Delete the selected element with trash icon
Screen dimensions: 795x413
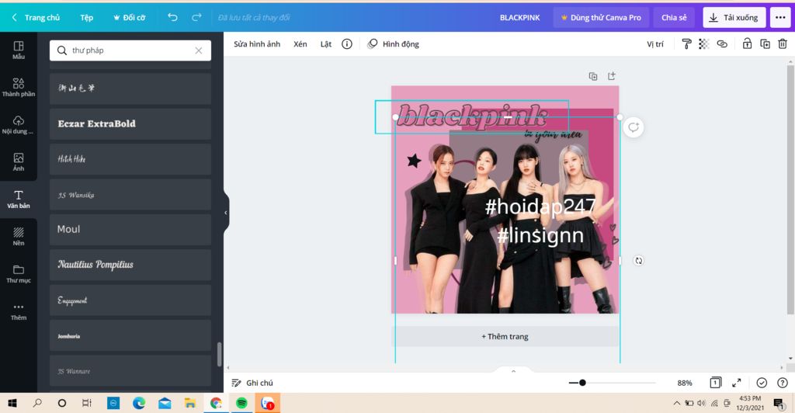(783, 44)
